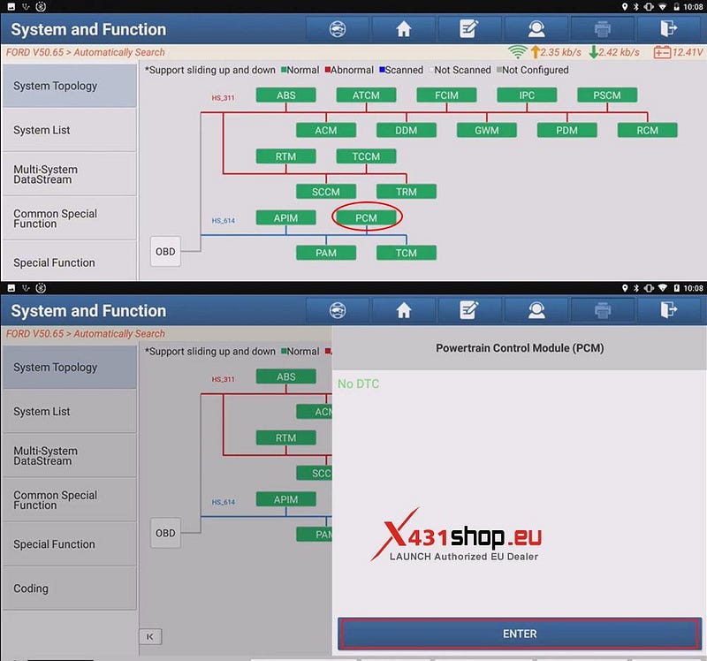Open the browser globe icon in lower toolbar
This screenshot has height=661, width=707.
point(338,310)
